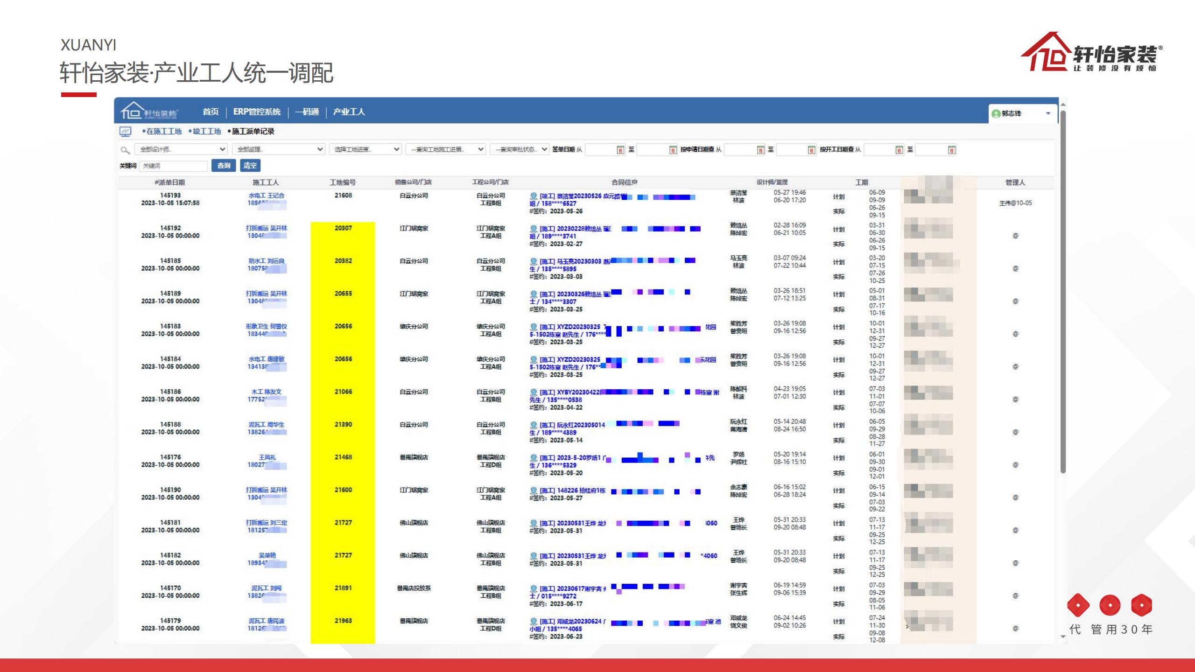
Task: Click 签单日期 start date input
Action: coord(605,150)
